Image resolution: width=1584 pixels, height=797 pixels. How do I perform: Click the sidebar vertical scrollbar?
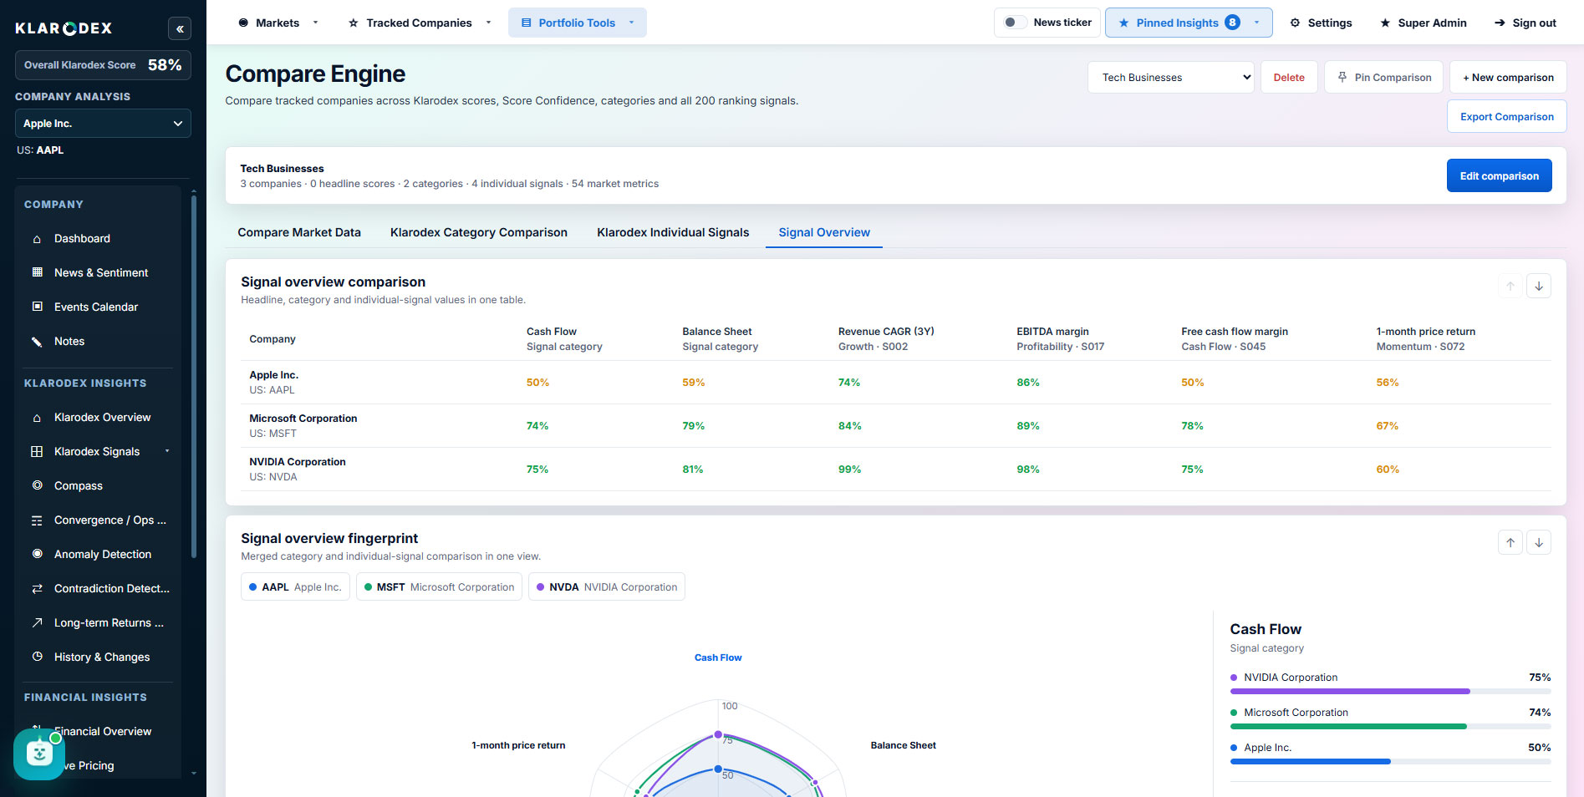click(194, 376)
